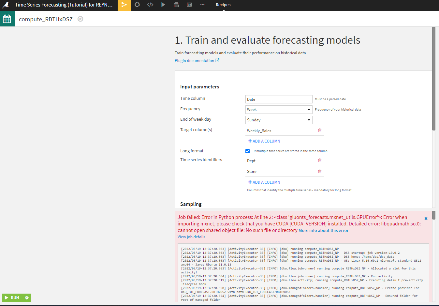Image resolution: width=439 pixels, height=306 pixels.
Task: Open the Plugin documentation link
Action: tap(197, 61)
